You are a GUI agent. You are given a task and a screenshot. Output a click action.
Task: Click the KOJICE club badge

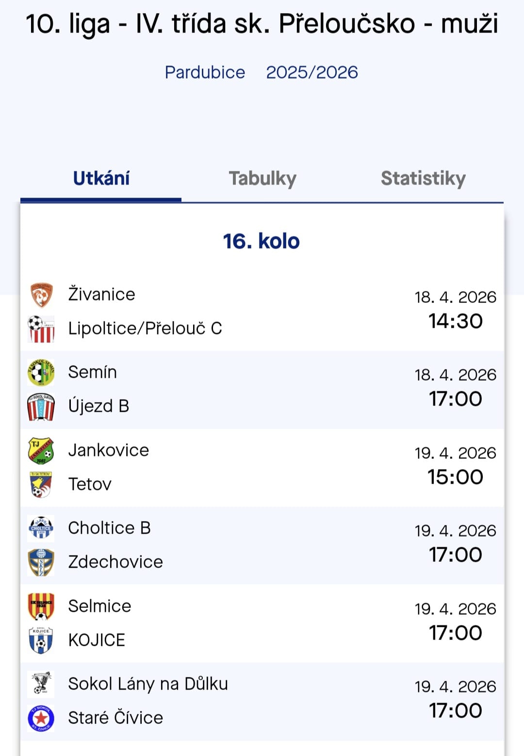(41, 640)
